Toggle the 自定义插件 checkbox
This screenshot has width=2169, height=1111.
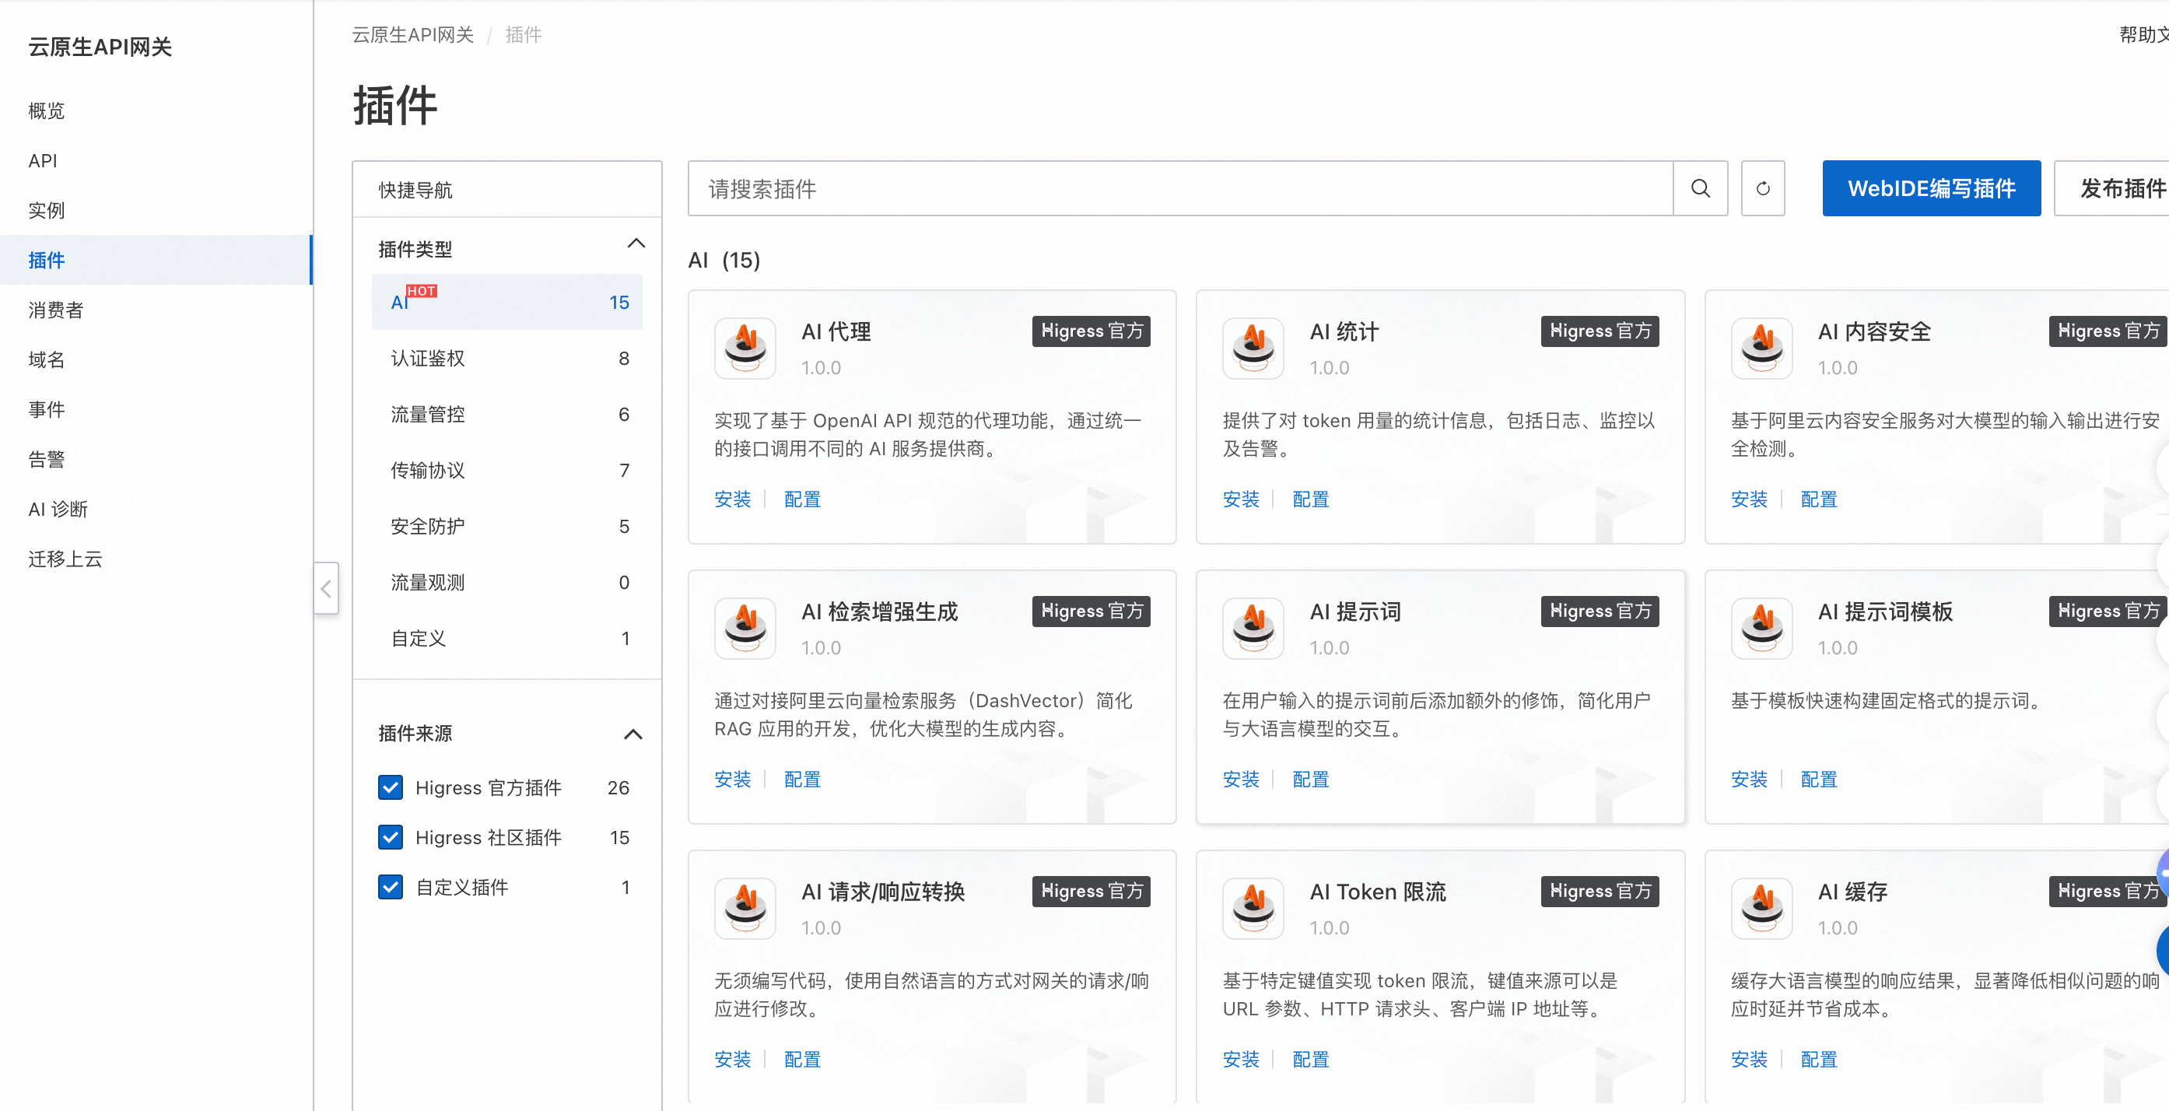(x=391, y=887)
